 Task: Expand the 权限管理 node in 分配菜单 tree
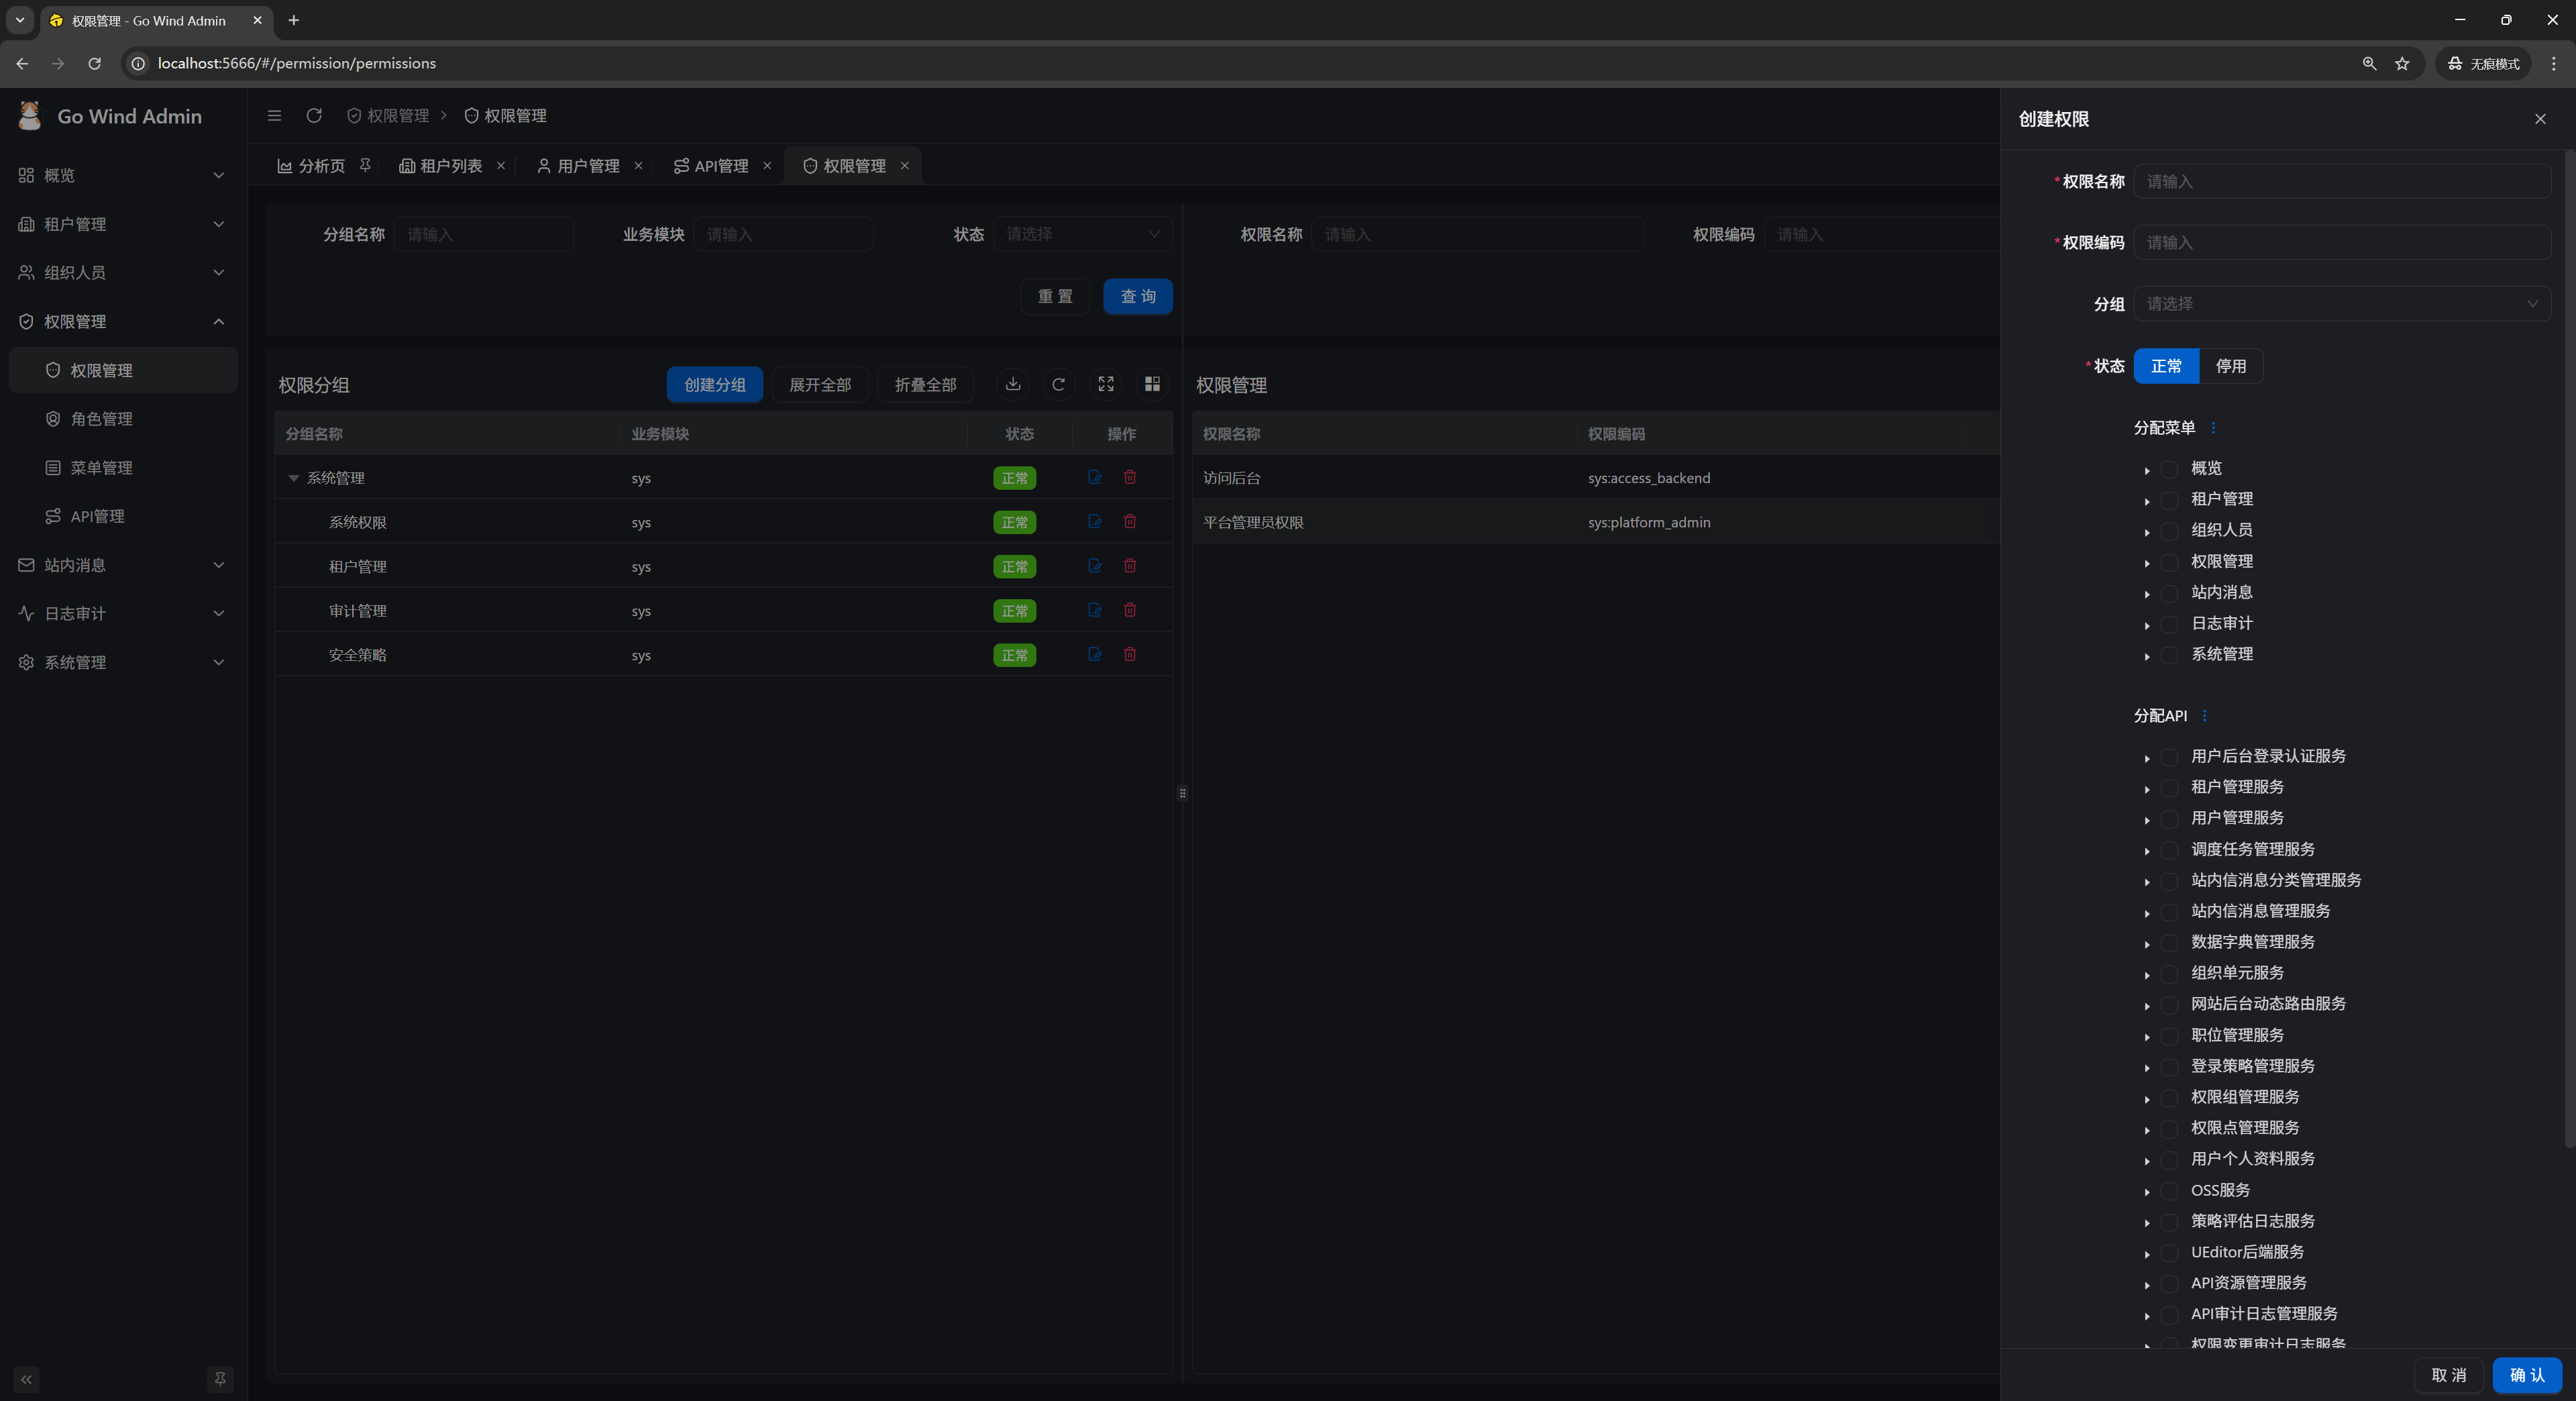point(2147,563)
